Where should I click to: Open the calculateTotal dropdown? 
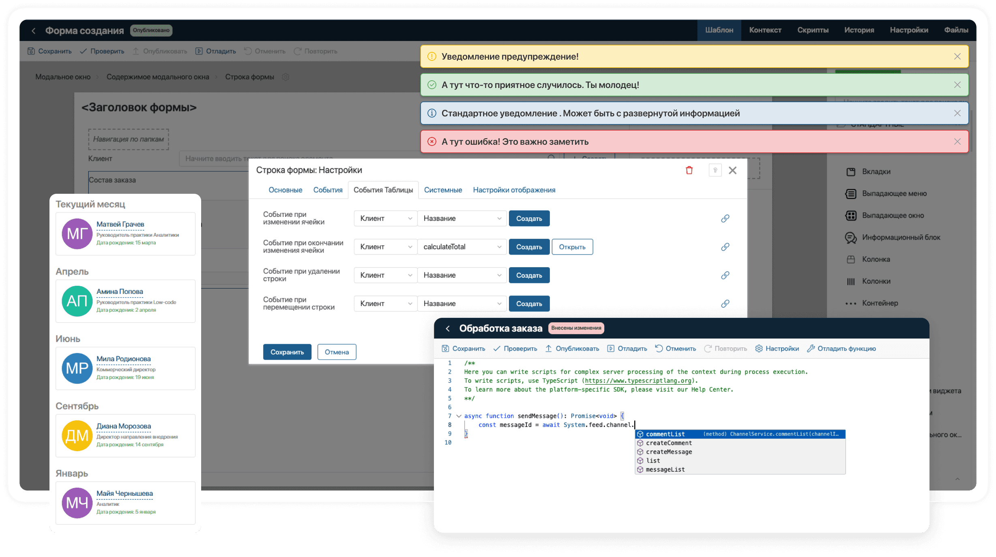pyautogui.click(x=462, y=247)
